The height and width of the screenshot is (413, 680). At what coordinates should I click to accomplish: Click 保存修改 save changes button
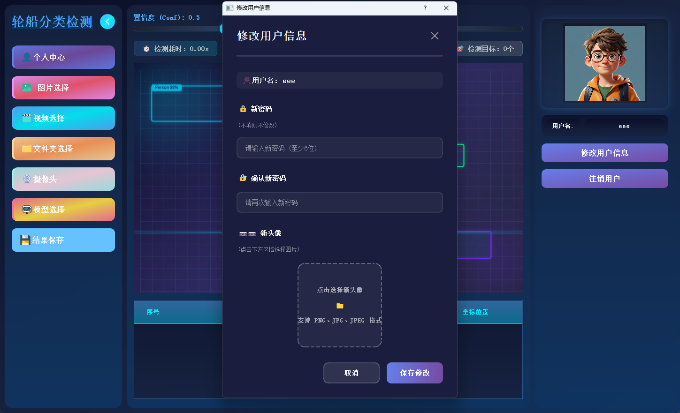pos(415,373)
